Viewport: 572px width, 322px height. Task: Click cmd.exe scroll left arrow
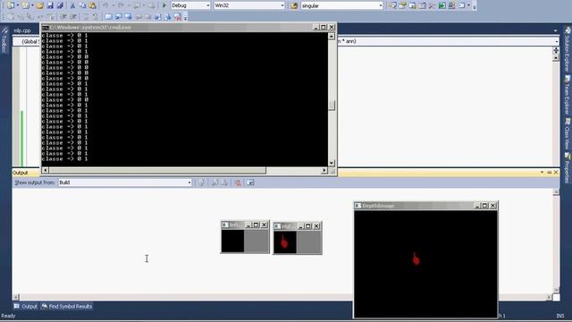(46, 171)
